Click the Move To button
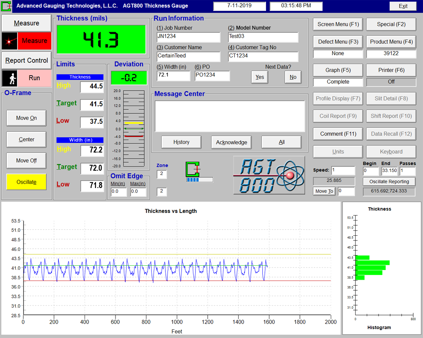This screenshot has height=338, width=423. [324, 191]
